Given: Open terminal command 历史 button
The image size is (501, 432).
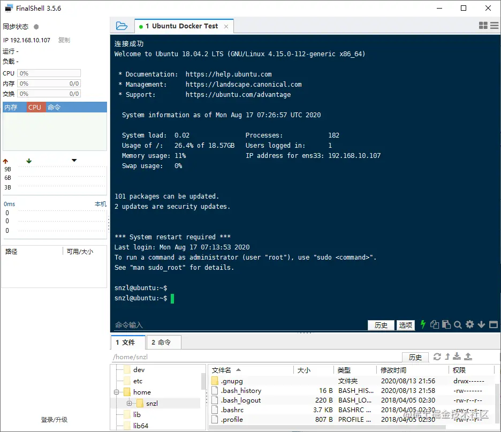Looking at the screenshot, I should click(x=381, y=325).
